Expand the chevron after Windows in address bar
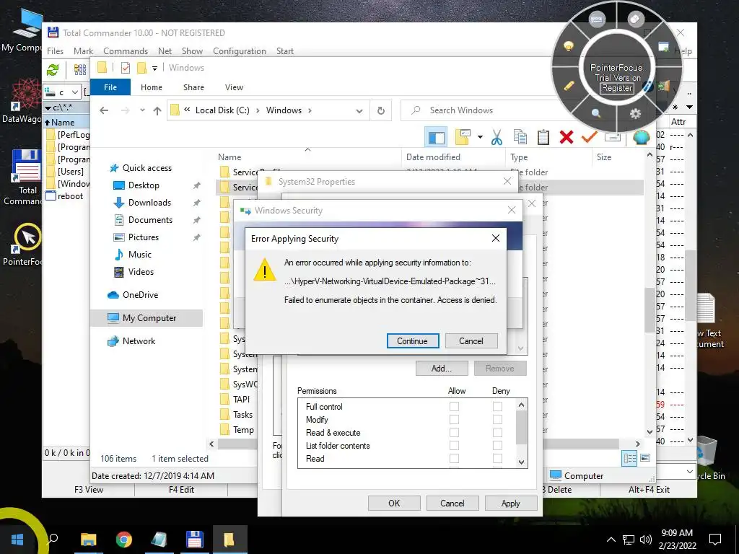 (x=310, y=110)
